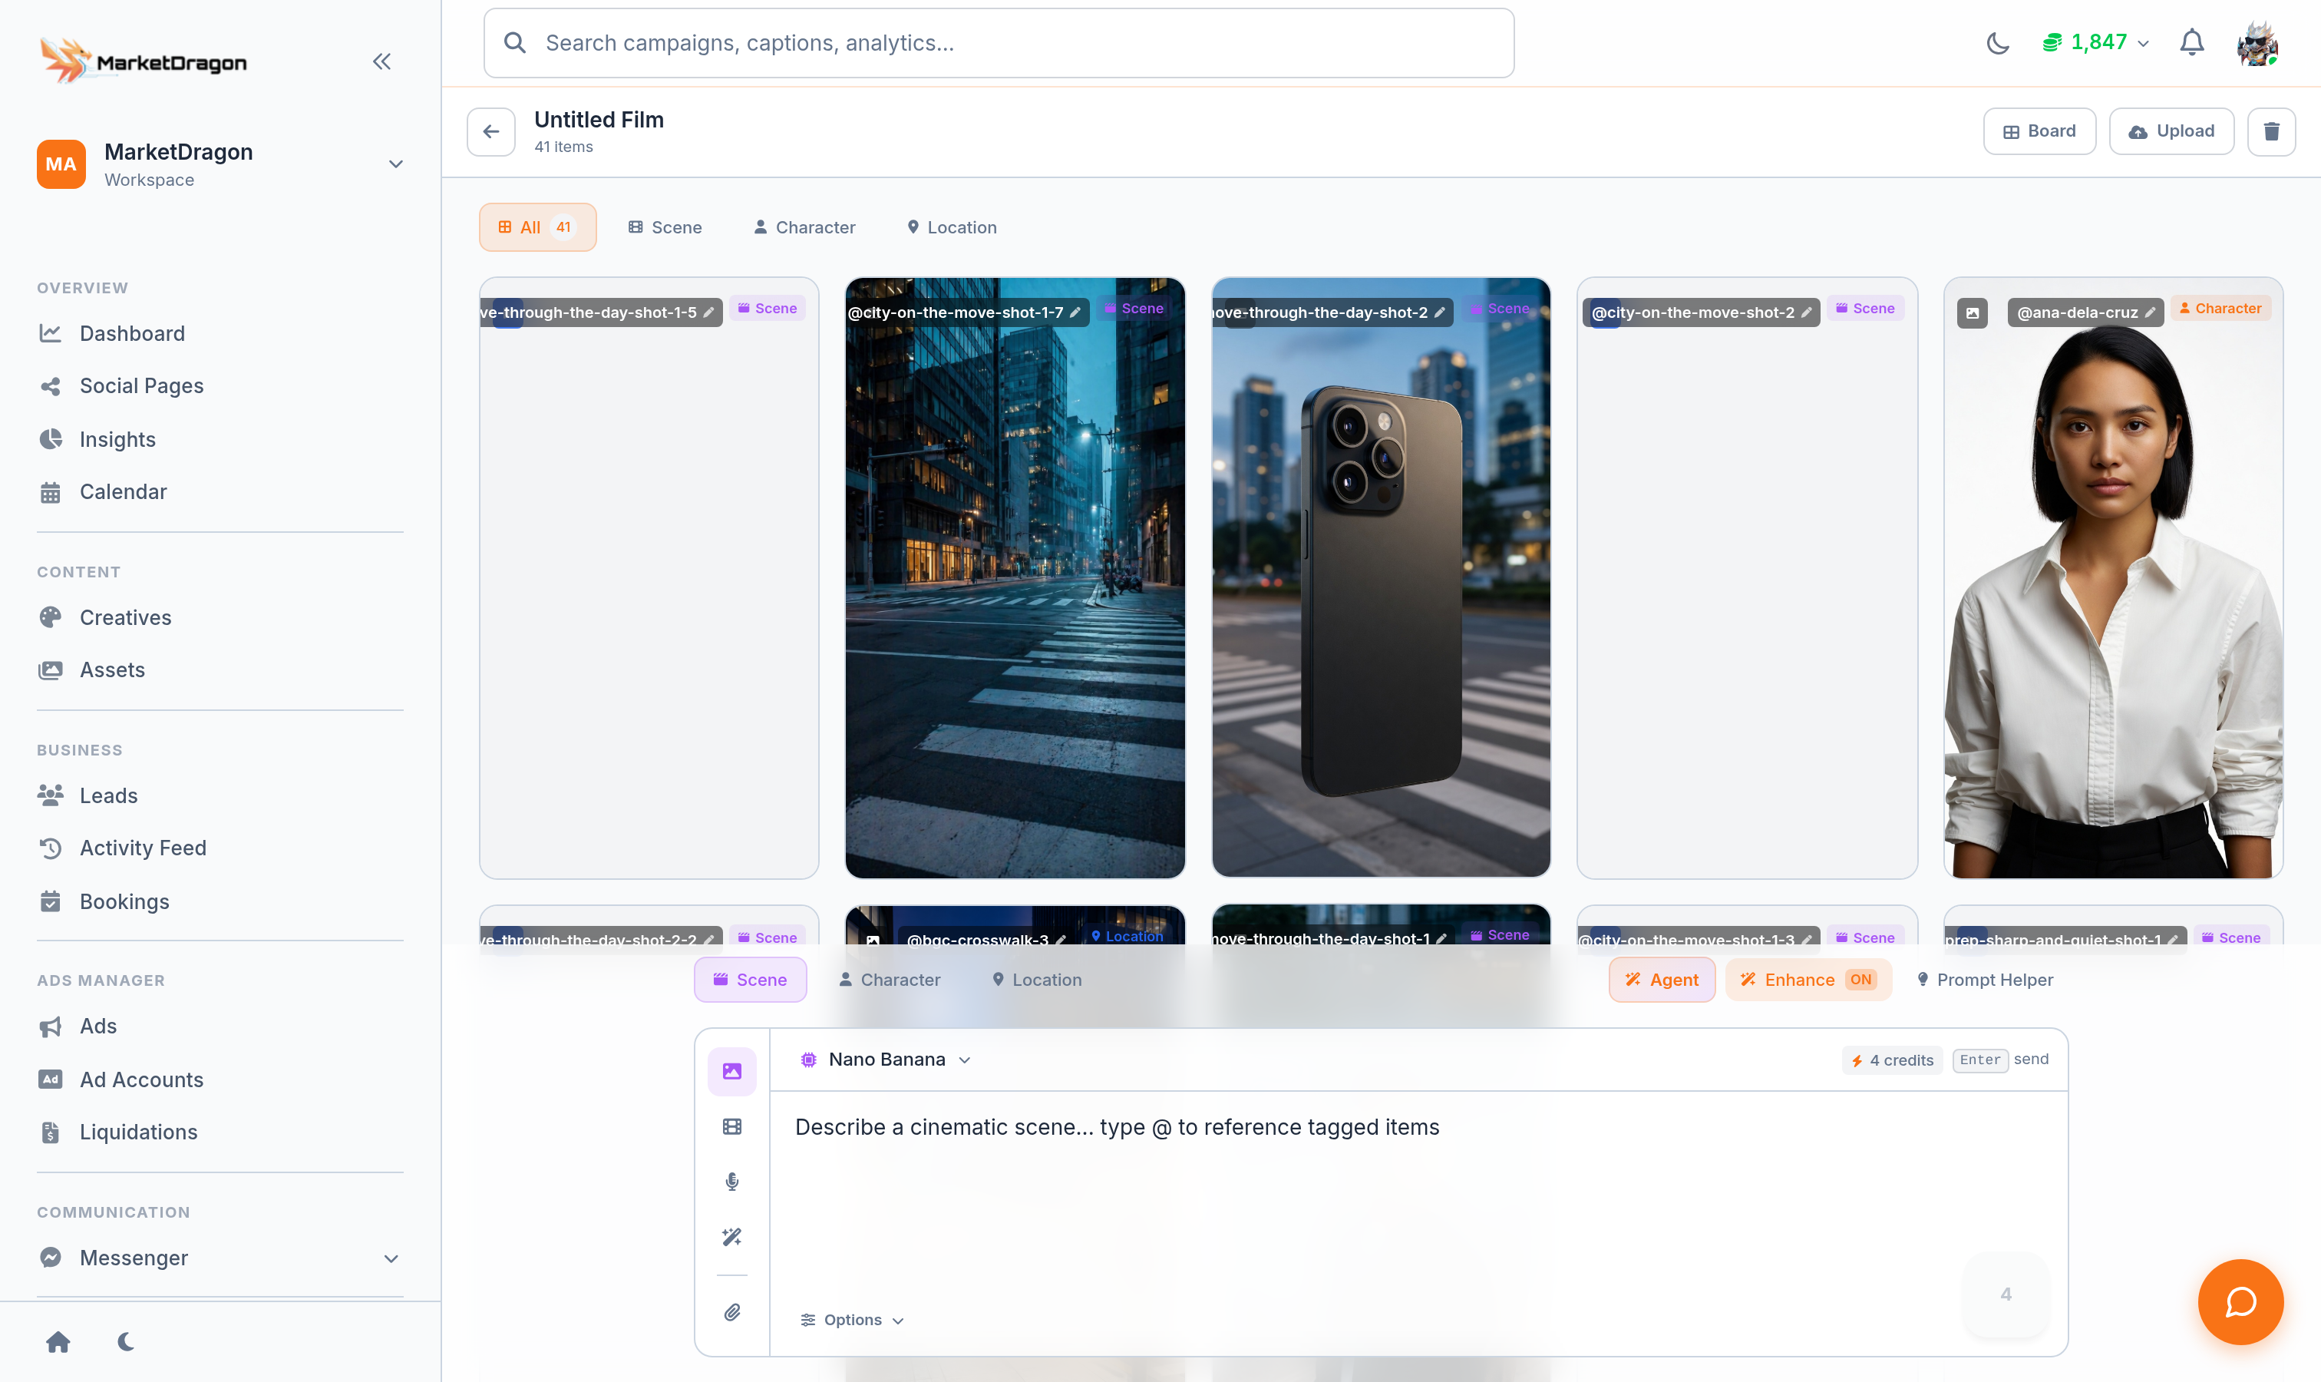
Task: Select Scene mode in prompt bar
Action: coord(751,980)
